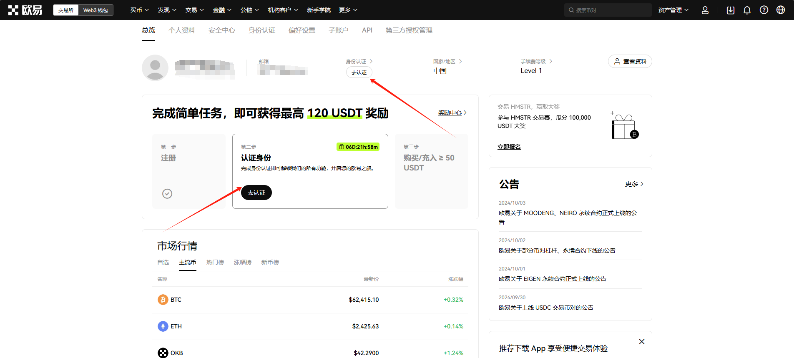Select the 第三方授权管理 tab
The width and height of the screenshot is (794, 358).
pyautogui.click(x=409, y=30)
